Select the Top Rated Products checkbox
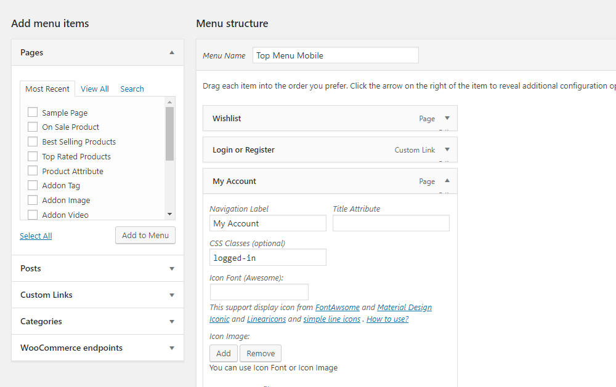 click(x=33, y=156)
